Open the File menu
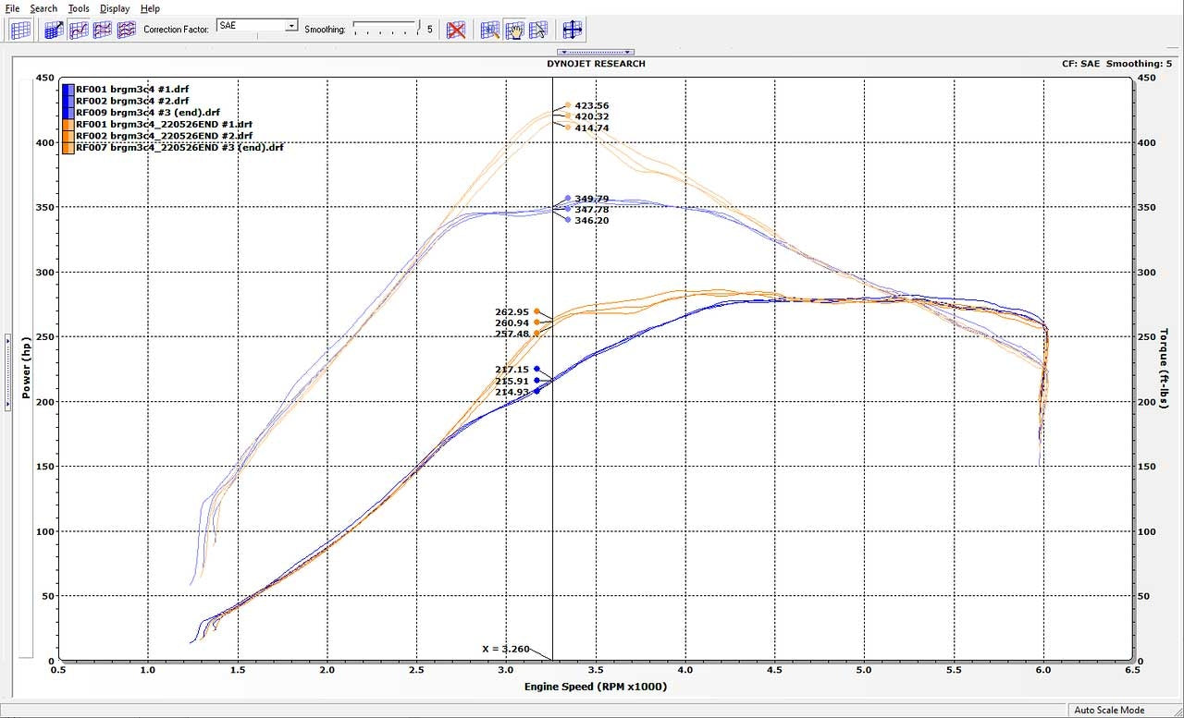This screenshot has width=1184, height=718. pos(12,8)
